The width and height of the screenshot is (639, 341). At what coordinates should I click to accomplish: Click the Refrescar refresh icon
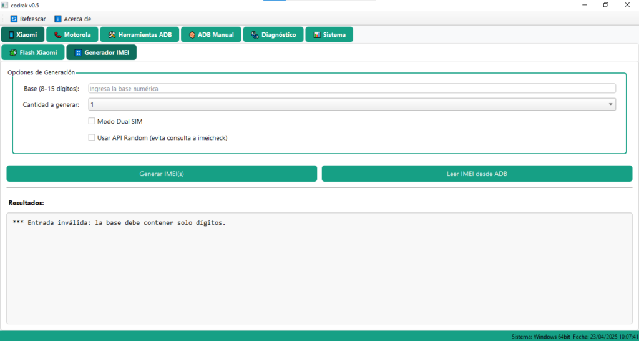[14, 19]
